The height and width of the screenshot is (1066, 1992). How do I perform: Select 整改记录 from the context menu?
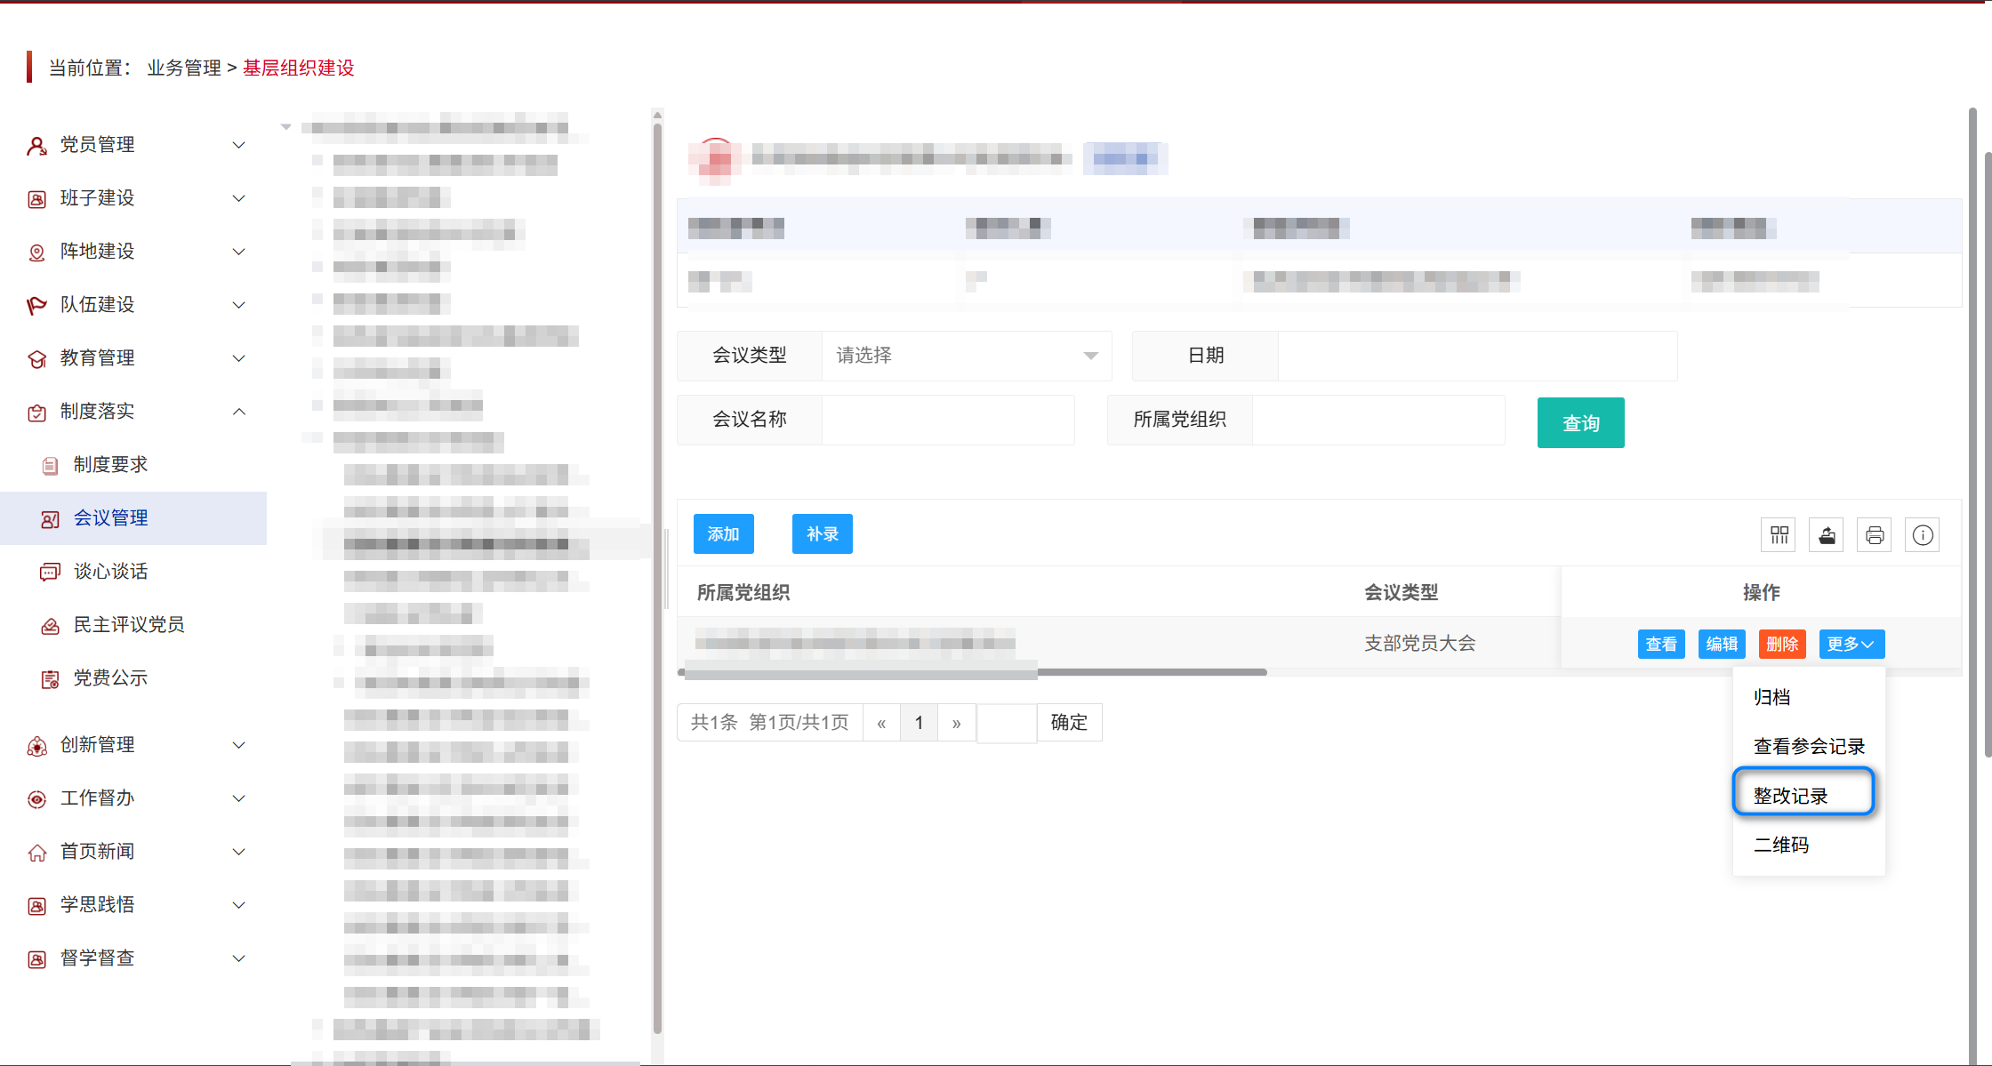1803,794
